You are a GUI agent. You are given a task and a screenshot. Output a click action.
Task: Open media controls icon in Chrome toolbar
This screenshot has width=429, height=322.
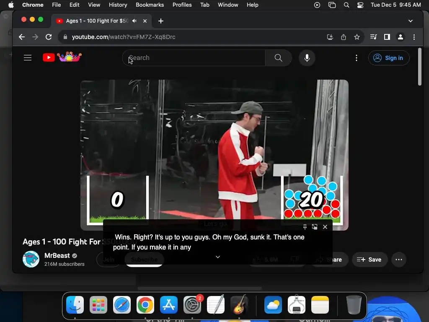point(373,37)
